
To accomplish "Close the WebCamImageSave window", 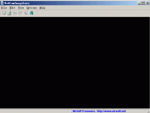I will pos(147,3).
